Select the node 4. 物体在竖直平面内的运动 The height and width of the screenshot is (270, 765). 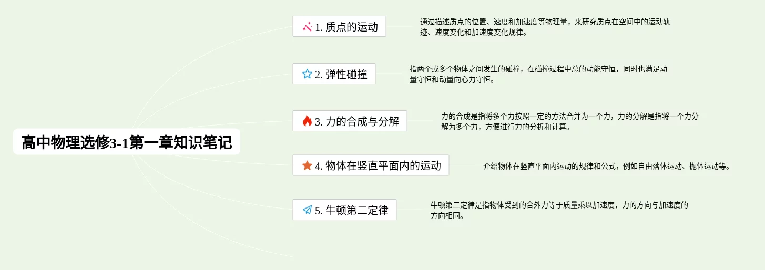371,165
